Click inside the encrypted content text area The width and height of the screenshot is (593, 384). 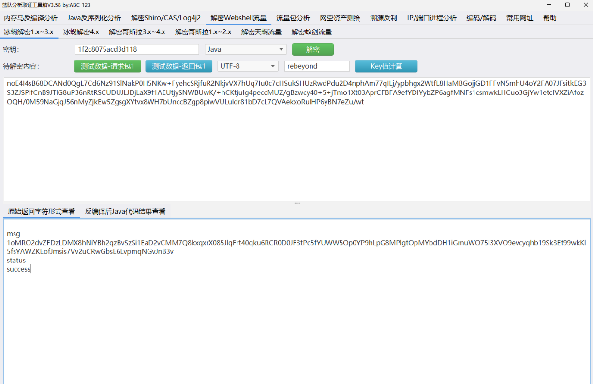point(297,139)
